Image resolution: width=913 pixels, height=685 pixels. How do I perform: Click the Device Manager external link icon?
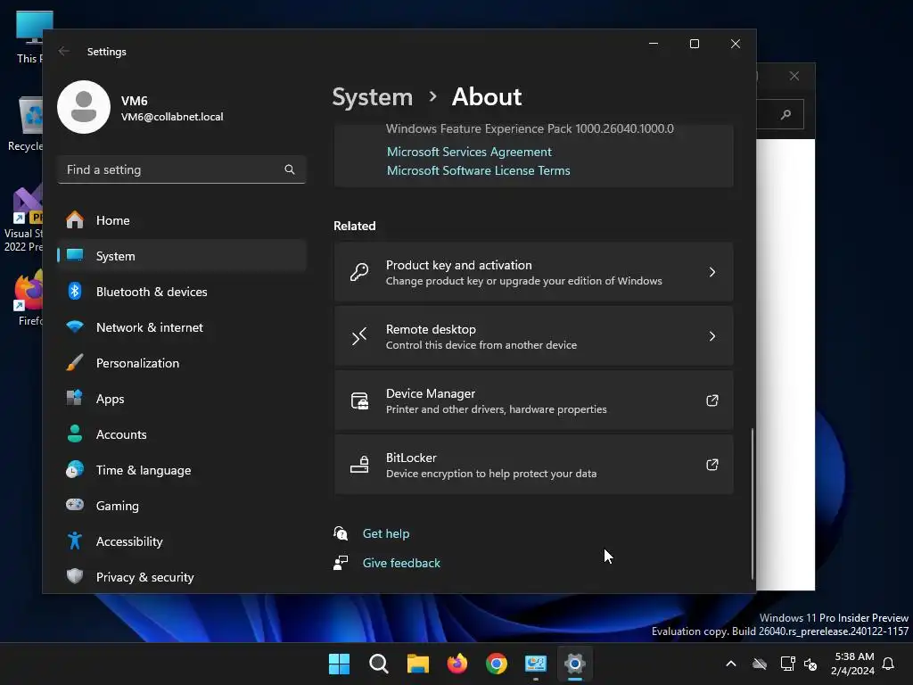(712, 400)
